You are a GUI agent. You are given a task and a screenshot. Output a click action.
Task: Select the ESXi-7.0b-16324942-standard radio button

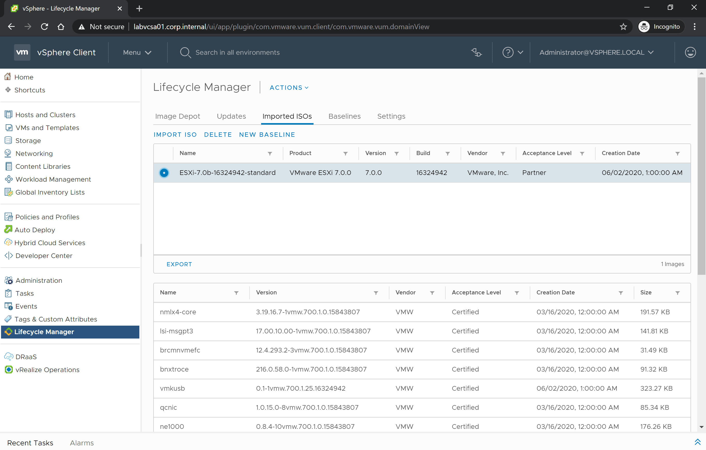click(164, 172)
